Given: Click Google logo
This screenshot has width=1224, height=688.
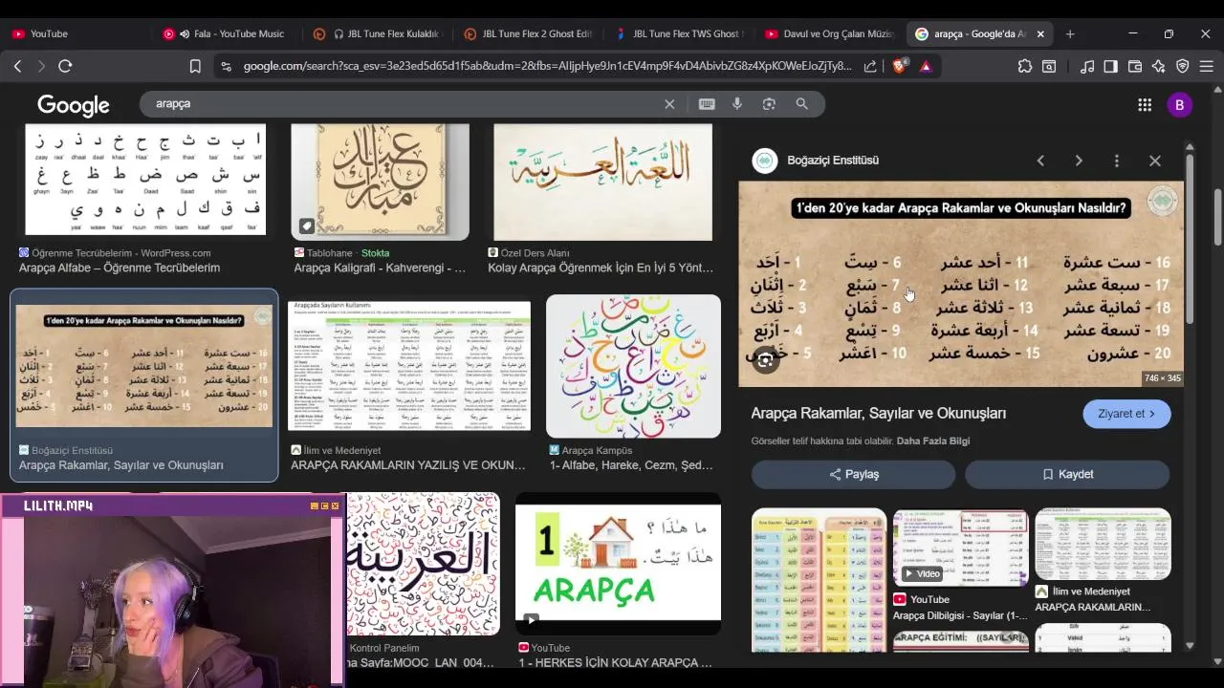Looking at the screenshot, I should click(74, 105).
